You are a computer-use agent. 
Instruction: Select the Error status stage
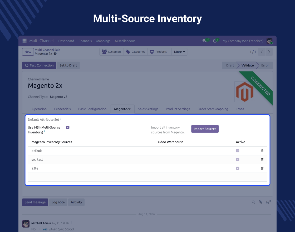pos(265,65)
